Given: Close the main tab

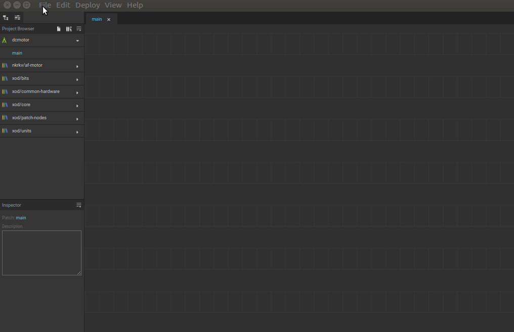Looking at the screenshot, I should pyautogui.click(x=109, y=20).
